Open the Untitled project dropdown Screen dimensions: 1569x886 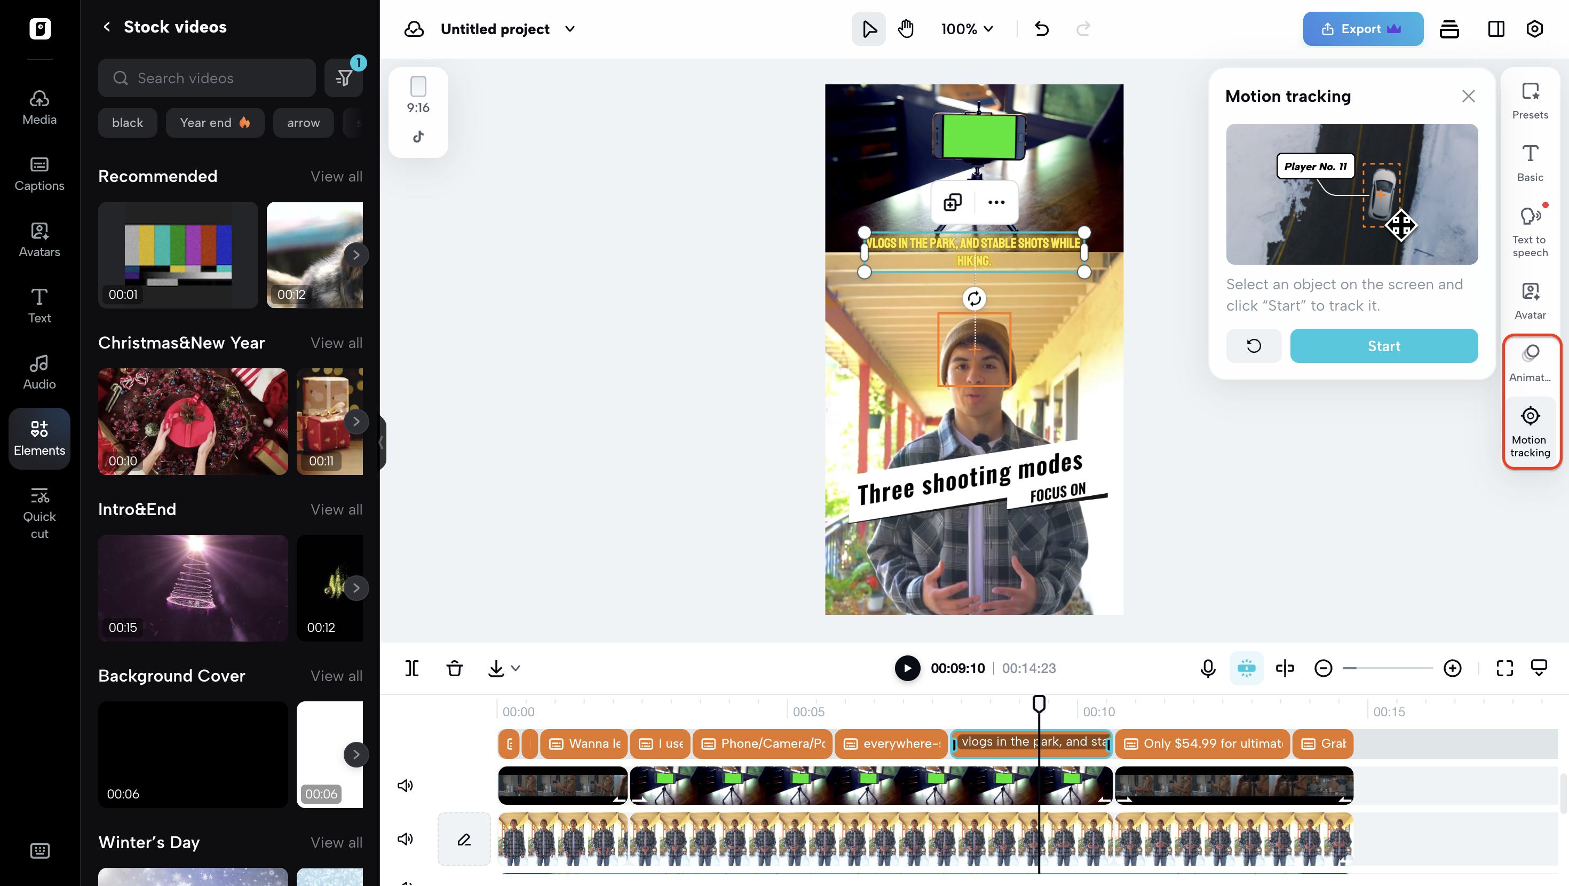[570, 29]
